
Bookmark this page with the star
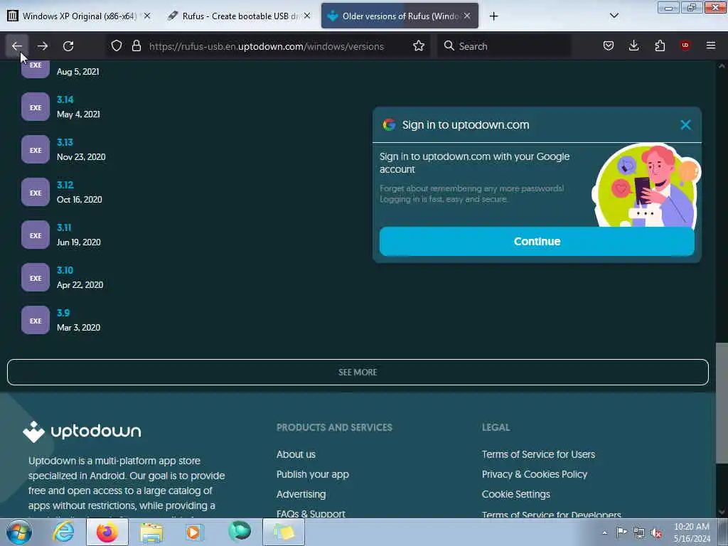[x=419, y=46]
